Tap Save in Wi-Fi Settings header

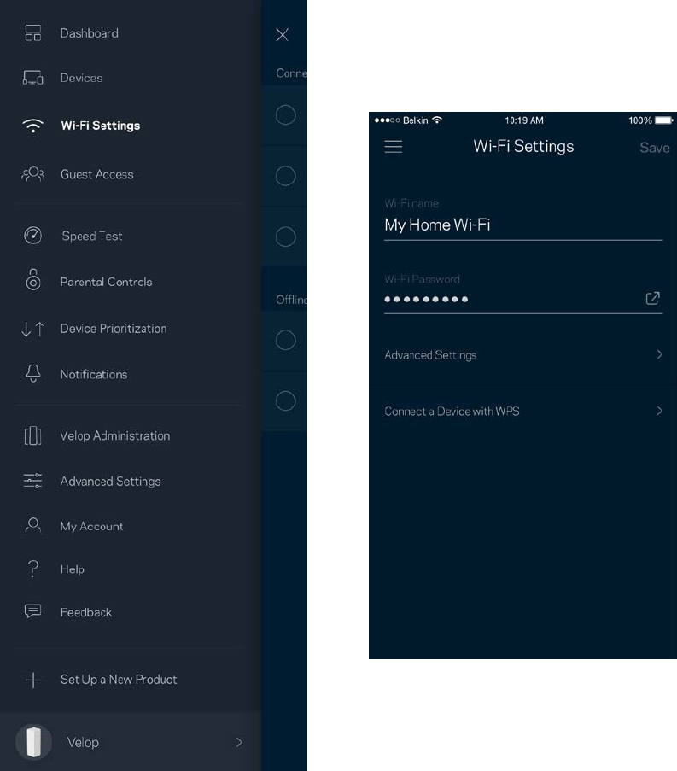tap(655, 148)
